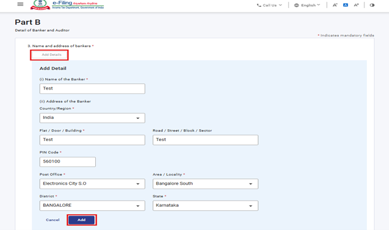Open the hamburger navigation menu
The width and height of the screenshot is (389, 230).
[x=20, y=5]
